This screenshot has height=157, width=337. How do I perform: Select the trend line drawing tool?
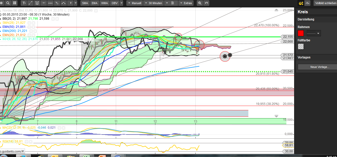pyautogui.click(x=31, y=3)
